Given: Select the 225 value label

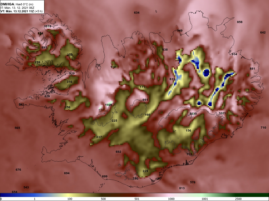Looking at the screenshot, I should pos(114,121).
